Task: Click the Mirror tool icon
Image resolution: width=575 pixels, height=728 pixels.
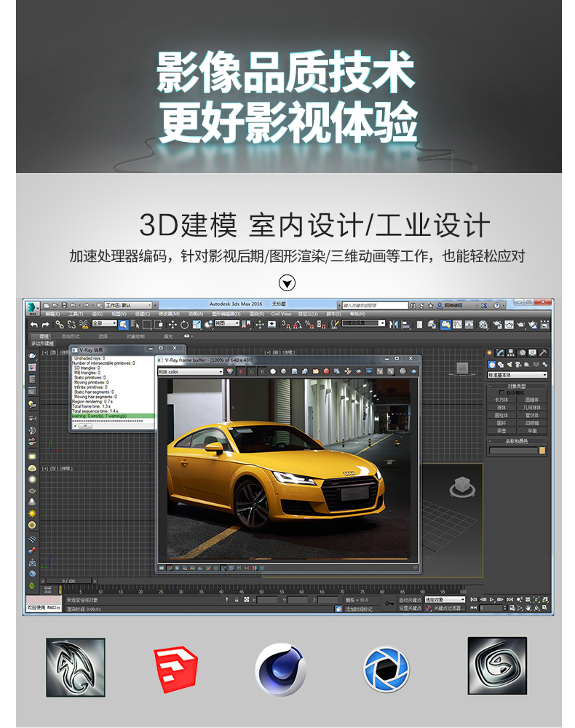Action: coord(394,324)
